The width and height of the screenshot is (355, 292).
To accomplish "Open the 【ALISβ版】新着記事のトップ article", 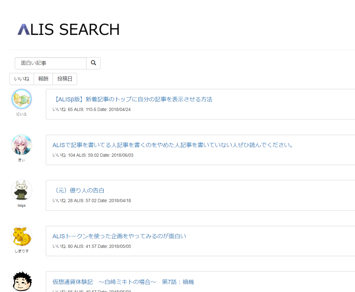I will (x=132, y=99).
